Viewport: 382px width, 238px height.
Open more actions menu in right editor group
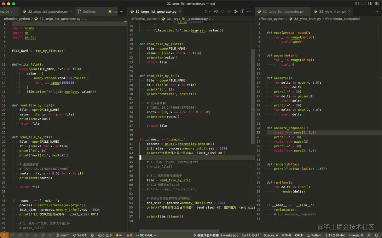tap(376, 11)
